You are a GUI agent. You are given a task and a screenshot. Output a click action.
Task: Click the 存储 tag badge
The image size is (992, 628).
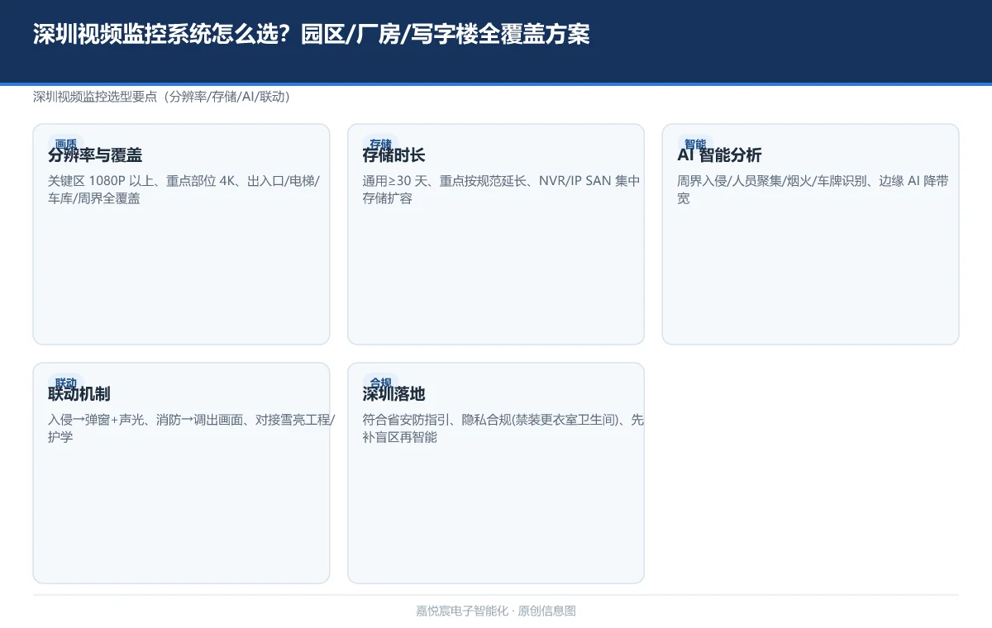[380, 144]
